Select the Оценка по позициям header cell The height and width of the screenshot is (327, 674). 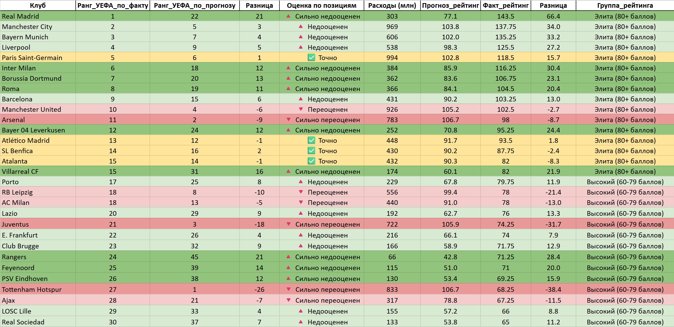[x=321, y=5]
